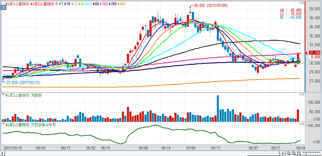This screenshot has height=156, width=322.
Task: Click the bar spacing adjust icon
Action: pyautogui.click(x=299, y=153)
